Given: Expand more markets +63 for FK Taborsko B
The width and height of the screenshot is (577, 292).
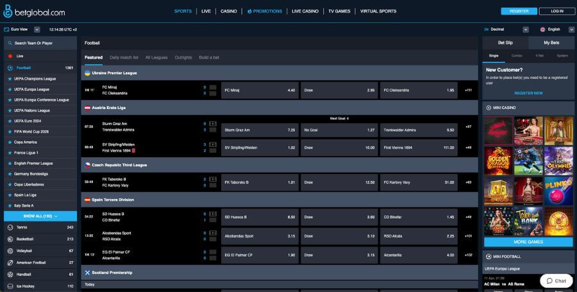Looking at the screenshot, I should [468, 182].
